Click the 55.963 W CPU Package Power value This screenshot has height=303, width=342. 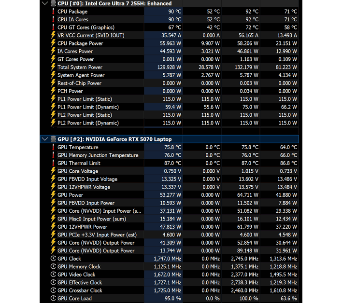pyautogui.click(x=171, y=43)
